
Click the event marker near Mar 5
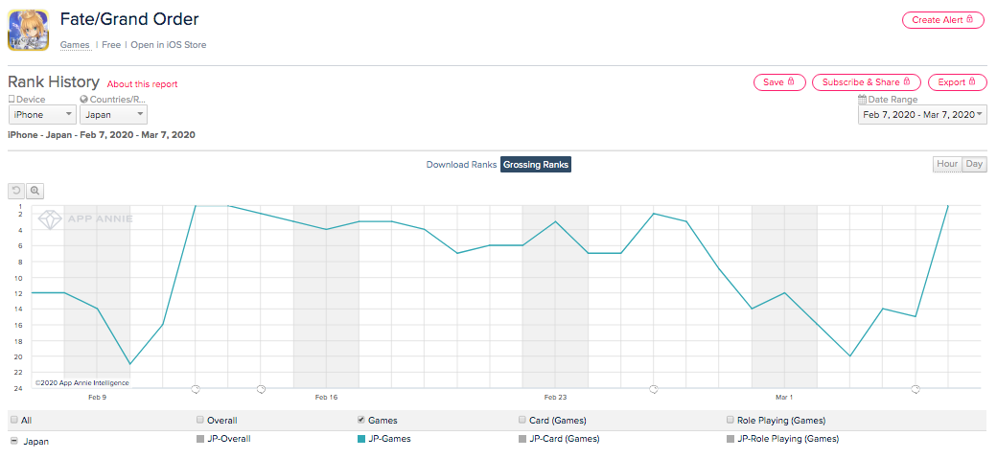(916, 388)
